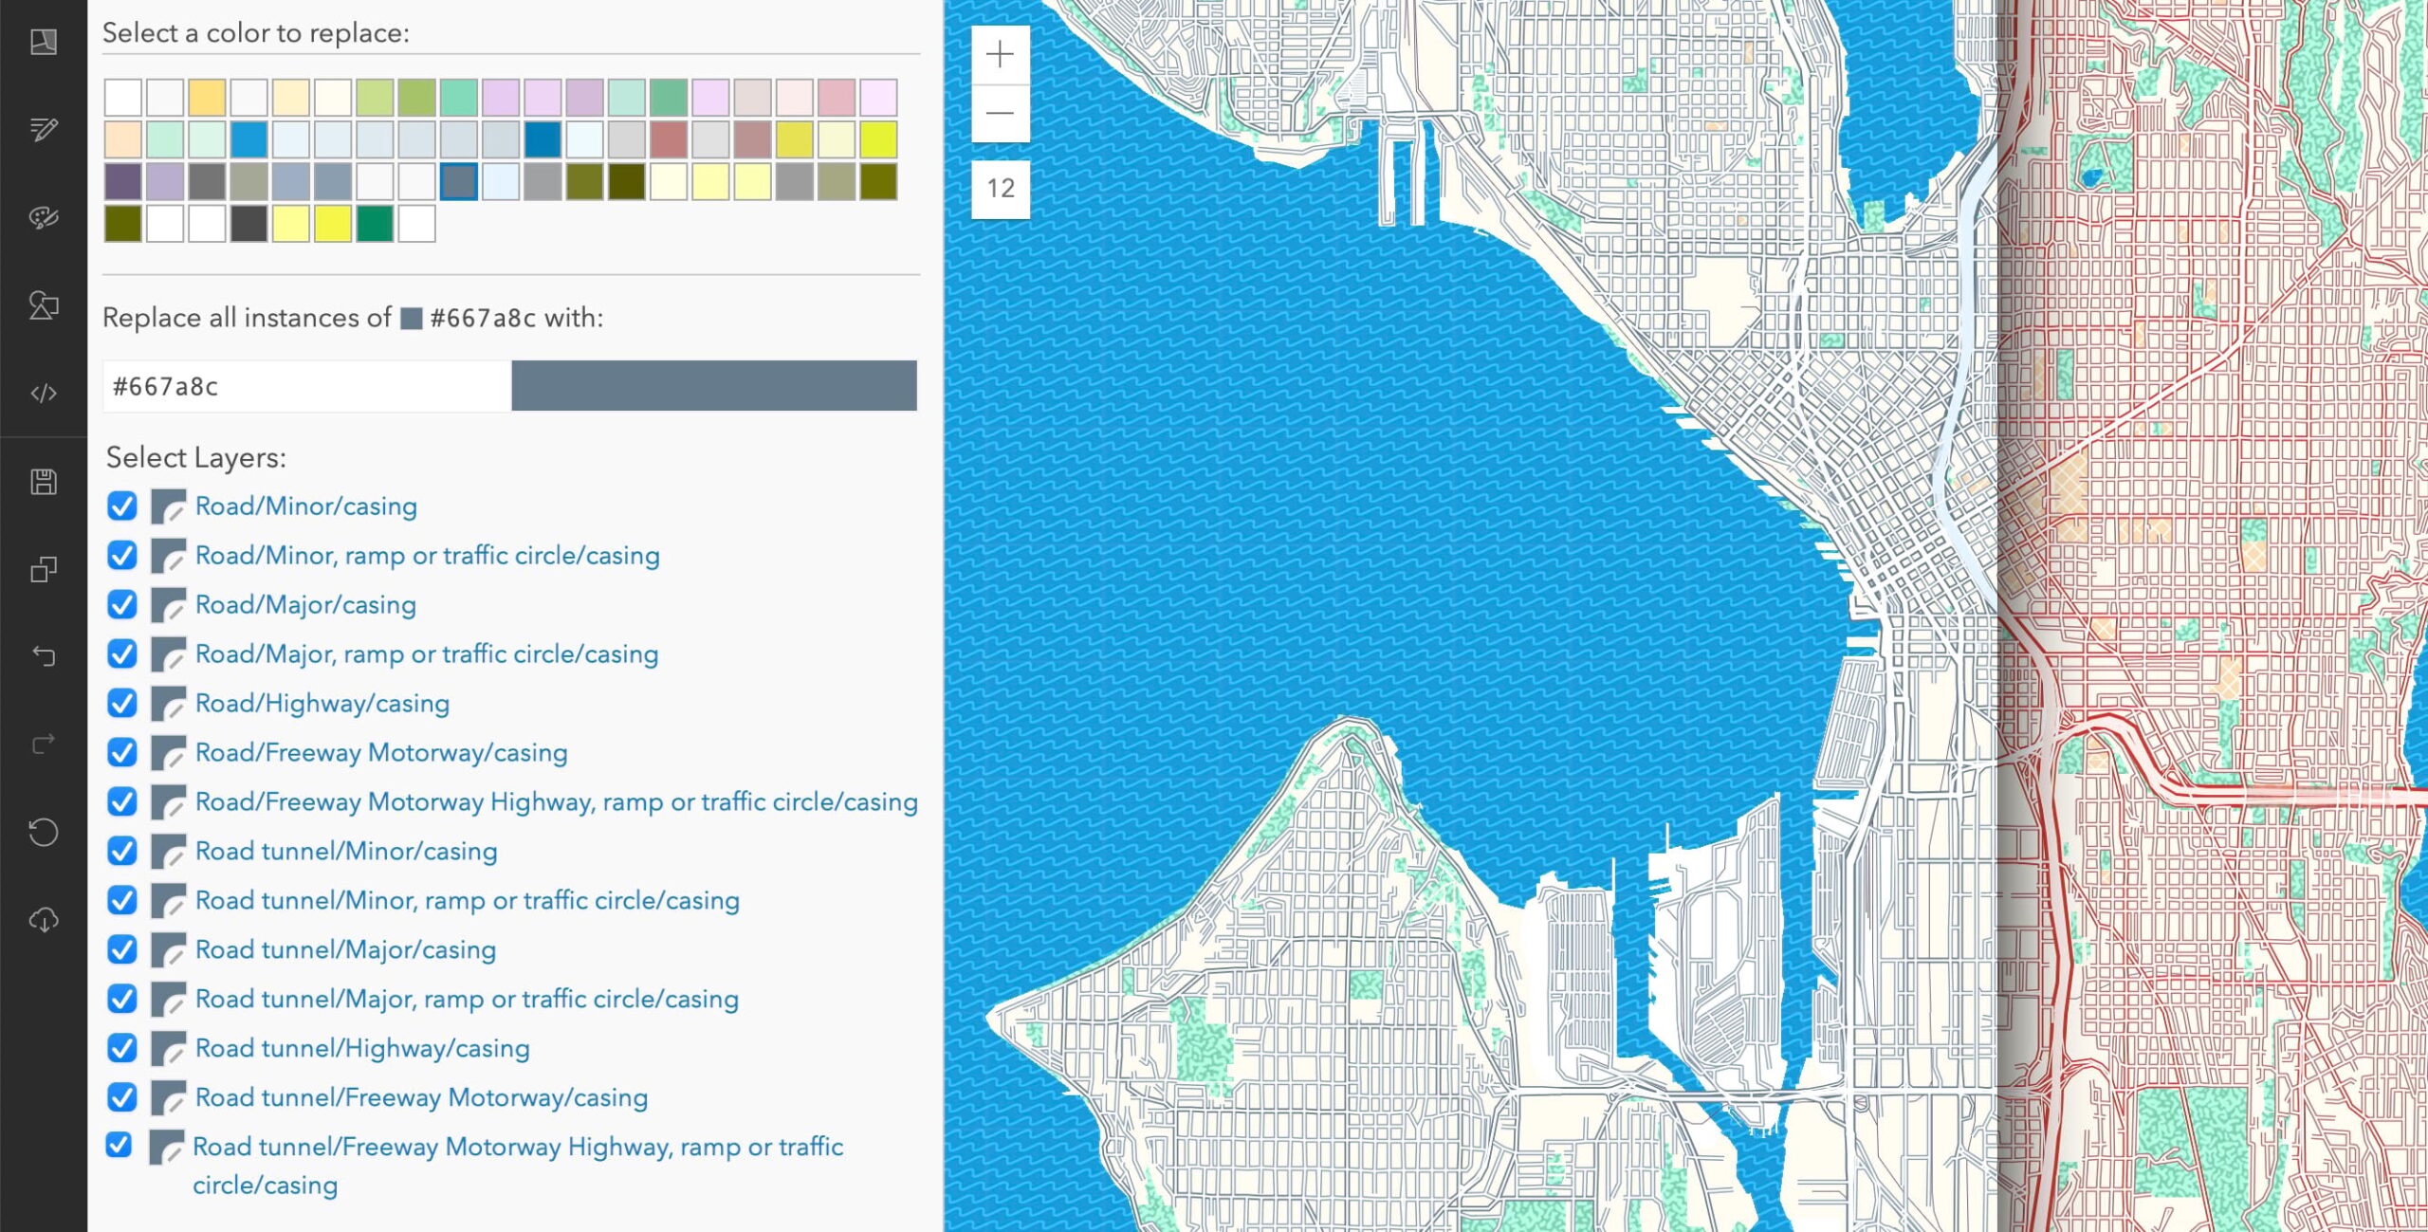Open the icons and patterns shapes tool
This screenshot has height=1232, width=2428.
pyautogui.click(x=44, y=305)
